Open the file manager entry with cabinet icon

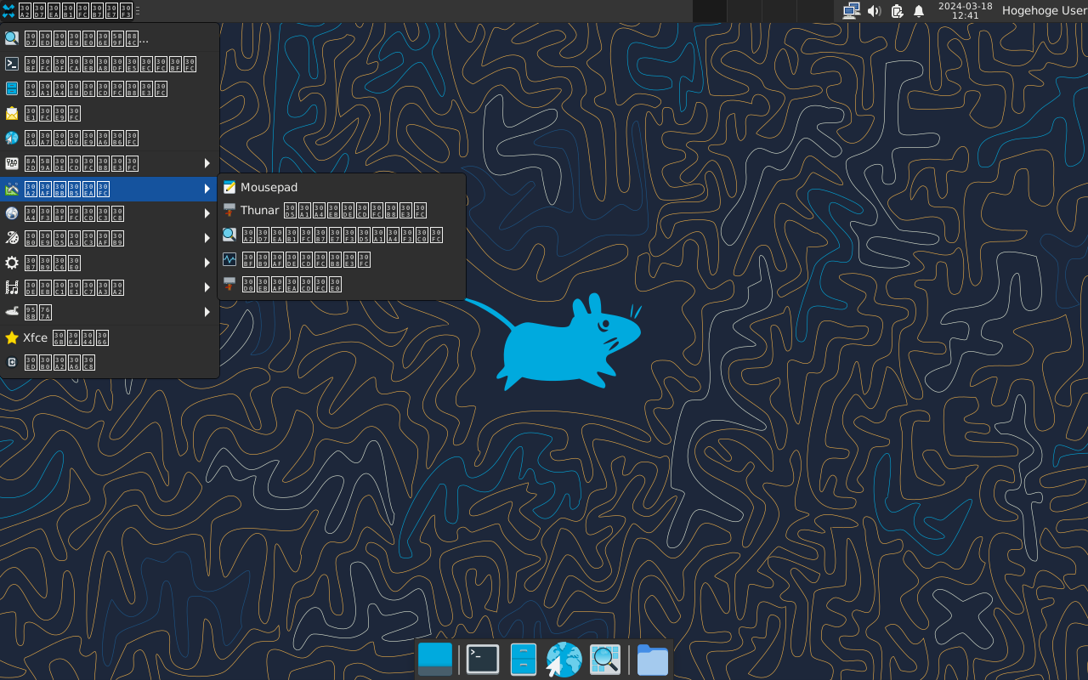click(x=110, y=88)
